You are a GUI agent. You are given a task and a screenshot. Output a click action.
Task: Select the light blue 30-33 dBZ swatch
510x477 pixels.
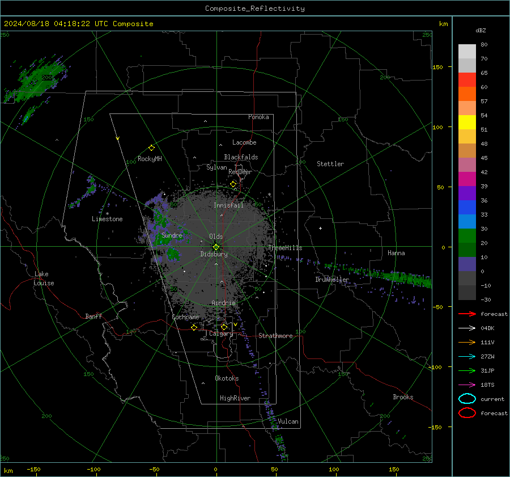click(467, 222)
